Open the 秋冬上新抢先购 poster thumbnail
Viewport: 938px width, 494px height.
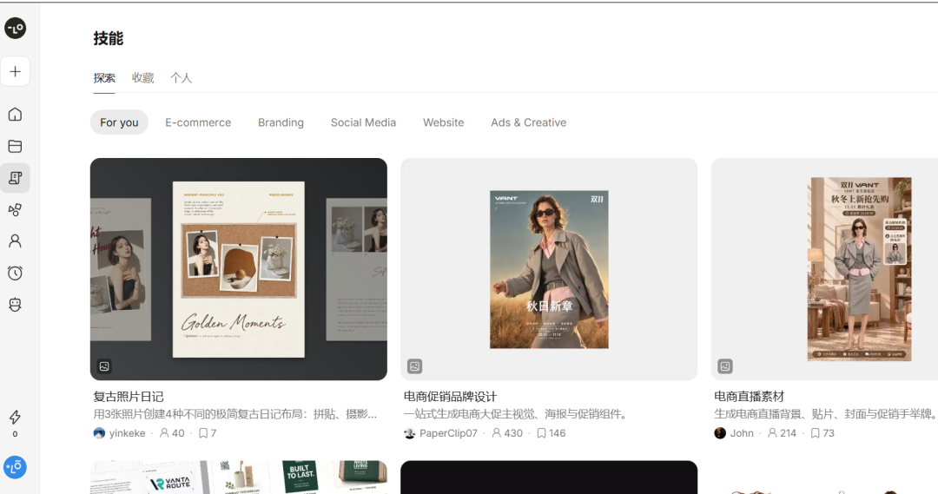coord(824,269)
